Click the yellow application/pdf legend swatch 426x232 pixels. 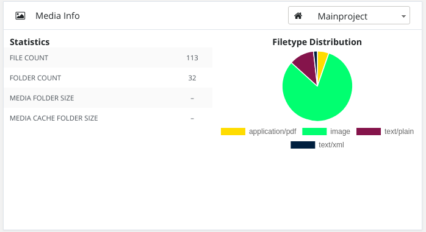point(233,132)
